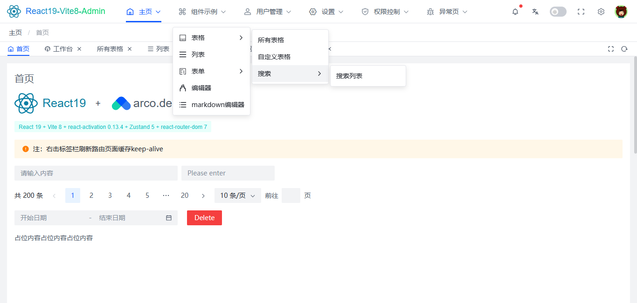Click the red Delete button
This screenshot has height=303, width=637.
click(204, 218)
